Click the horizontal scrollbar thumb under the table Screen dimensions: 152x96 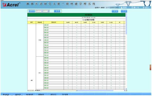click(95, 90)
